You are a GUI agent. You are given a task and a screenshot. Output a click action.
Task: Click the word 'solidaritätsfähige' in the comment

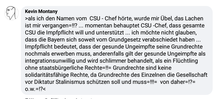(x=47, y=75)
